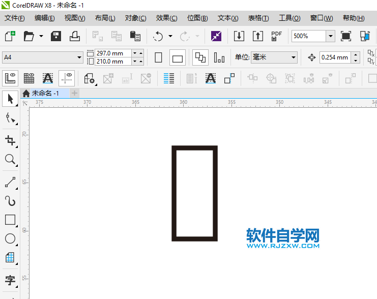Select the Zoom magnifier tool
The width and height of the screenshot is (377, 299).
point(10,160)
